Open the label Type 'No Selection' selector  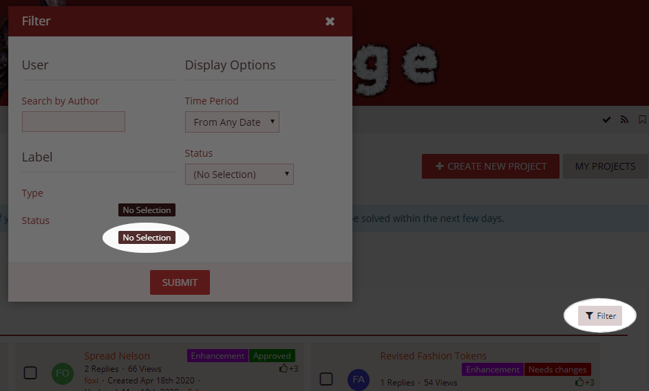(147, 210)
